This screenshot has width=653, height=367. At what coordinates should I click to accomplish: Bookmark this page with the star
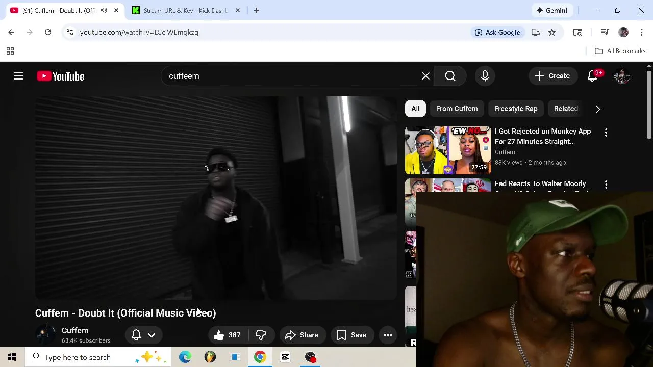[x=552, y=32]
